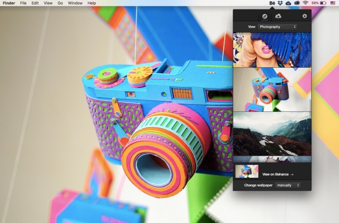Open Creative Cloud menu bar icon
Screen dimensions: 339x223
click(297, 3)
